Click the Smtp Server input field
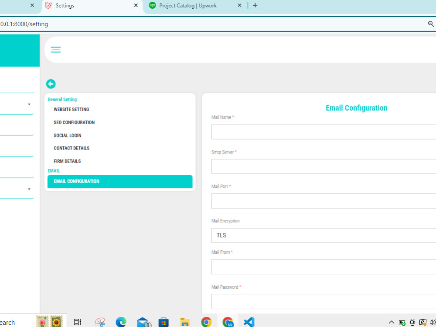 click(x=324, y=166)
